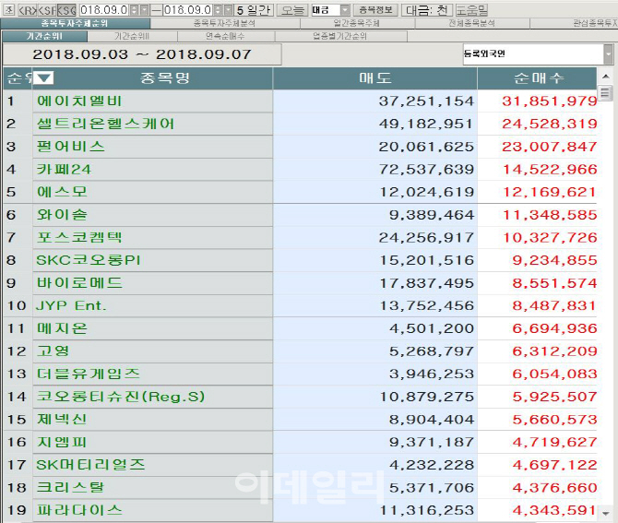Open the end date calendar dropdown
Image resolution: width=618 pixels, height=523 pixels.
(229, 10)
